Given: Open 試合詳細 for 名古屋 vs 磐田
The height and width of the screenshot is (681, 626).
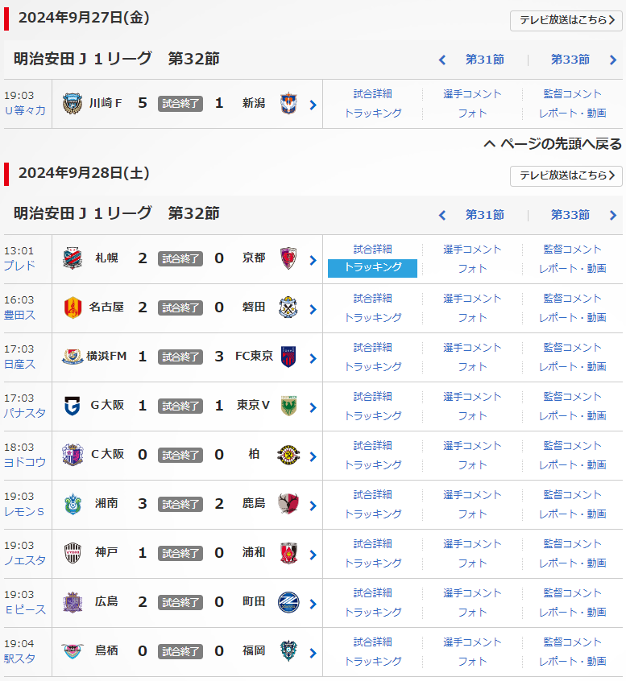Looking at the screenshot, I should (372, 298).
